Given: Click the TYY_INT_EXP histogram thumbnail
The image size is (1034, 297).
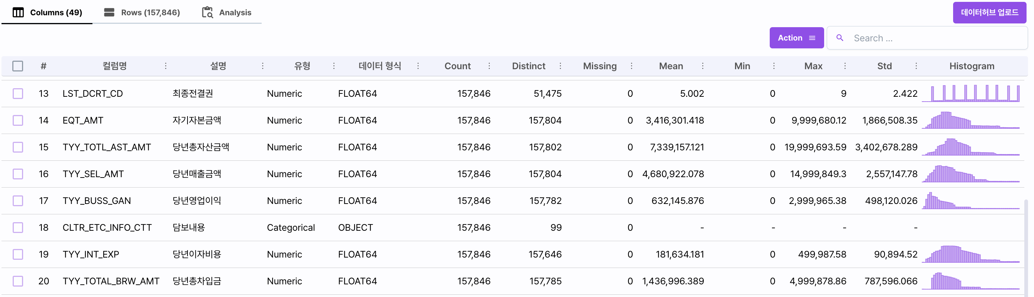Looking at the screenshot, I should click(971, 255).
